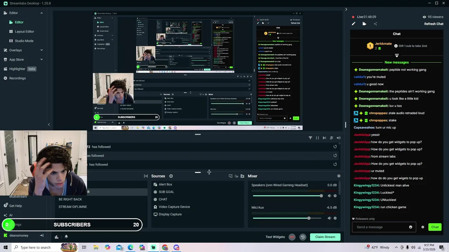
Task: Open the performance stats bar chart icon
Action: pyautogui.click(x=56, y=237)
